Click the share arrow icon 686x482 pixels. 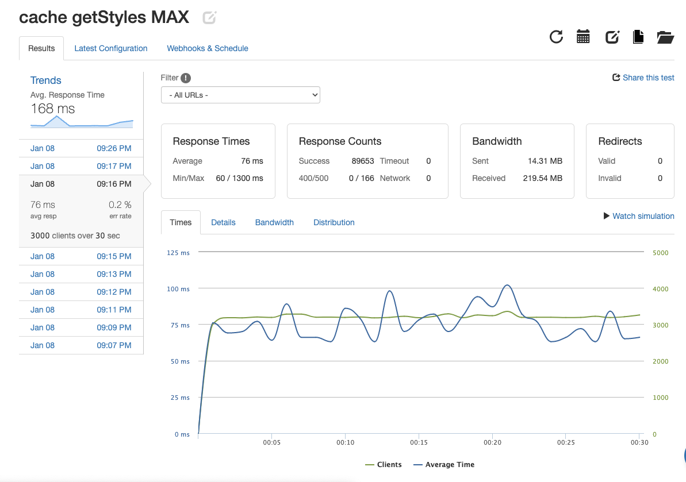coord(616,78)
